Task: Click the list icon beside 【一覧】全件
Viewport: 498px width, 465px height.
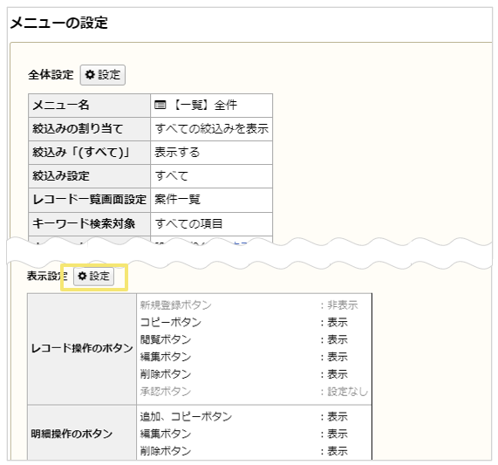Action: pyautogui.click(x=160, y=105)
